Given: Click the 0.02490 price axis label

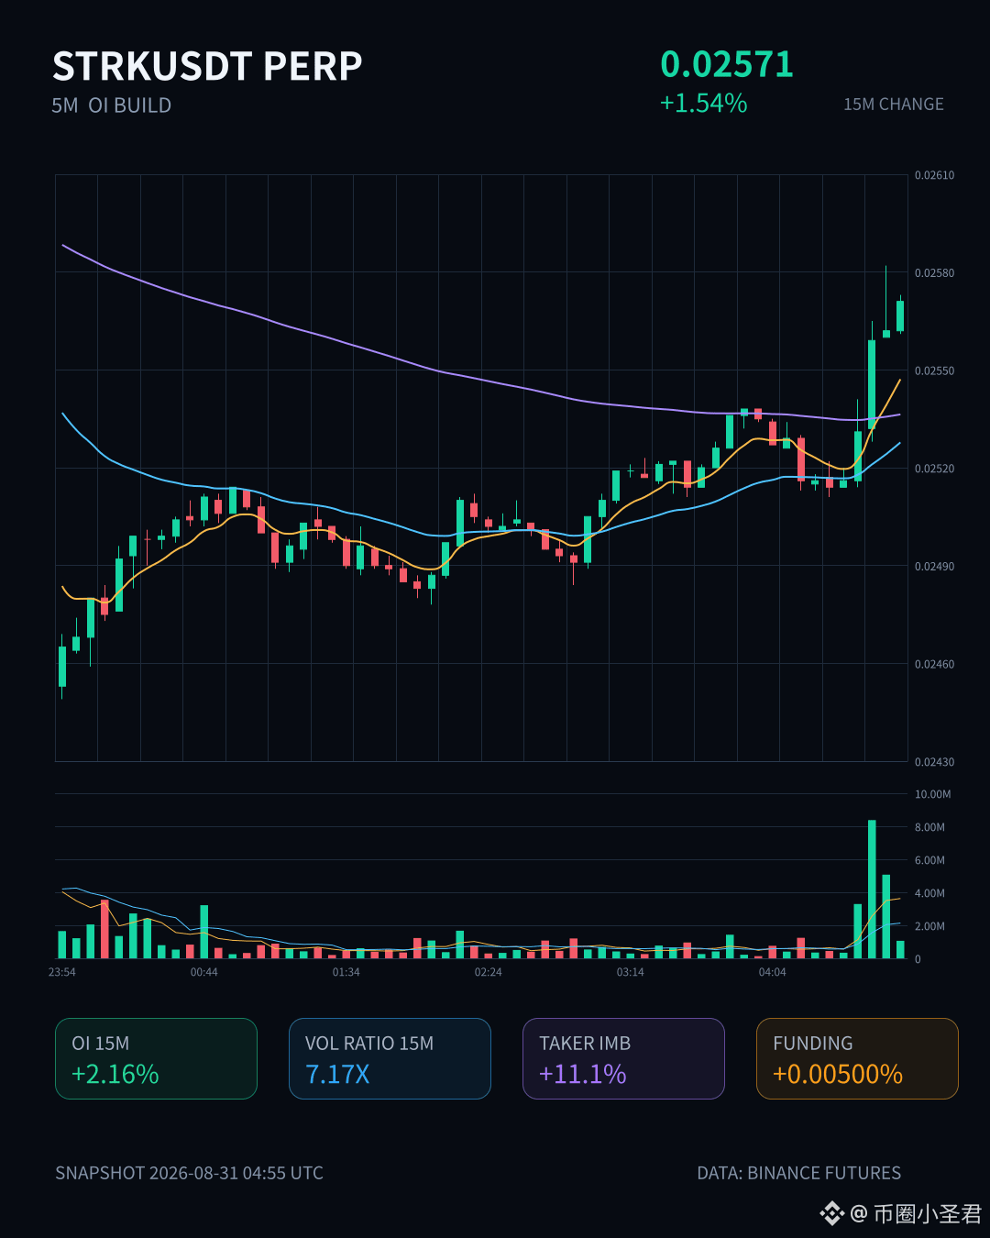Looking at the screenshot, I should pos(934,567).
